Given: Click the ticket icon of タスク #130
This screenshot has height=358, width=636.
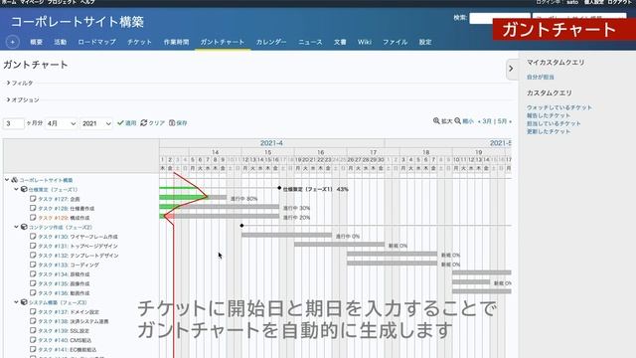Looking at the screenshot, I should (33, 237).
